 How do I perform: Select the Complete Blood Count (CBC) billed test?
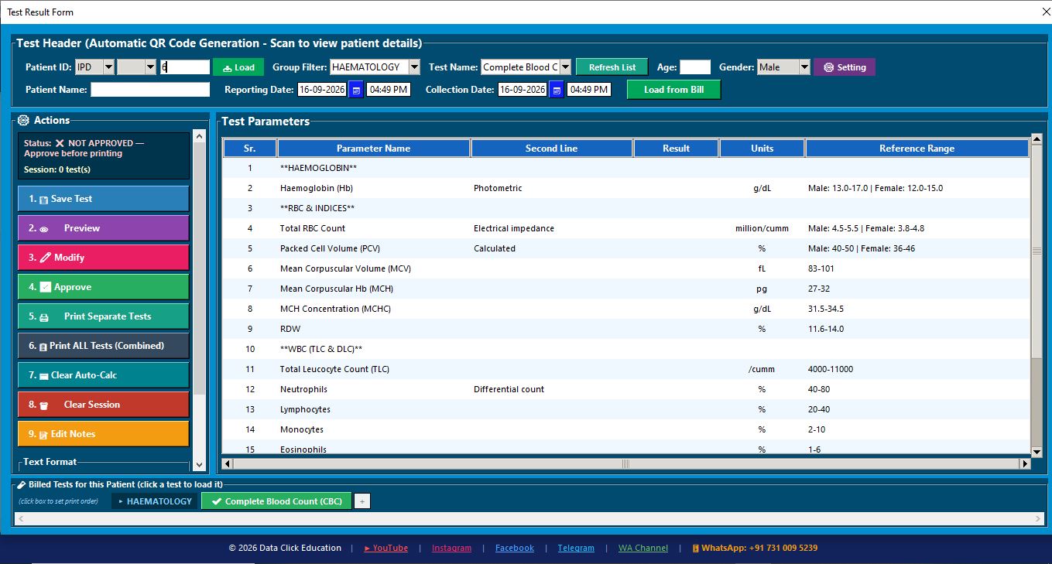pyautogui.click(x=276, y=501)
